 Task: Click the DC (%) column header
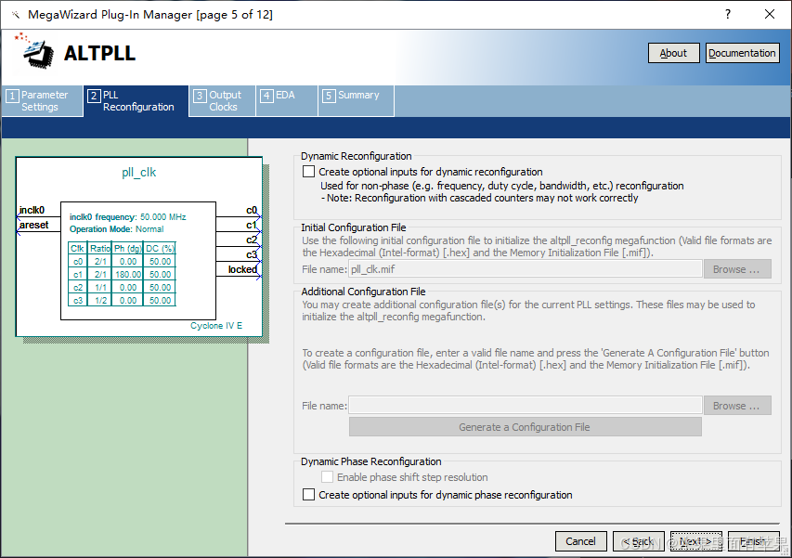(160, 249)
